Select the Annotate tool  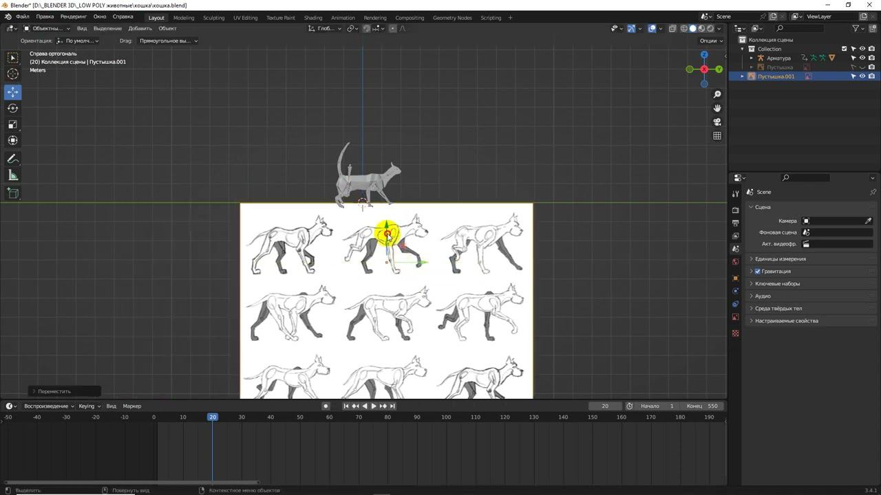(12, 159)
